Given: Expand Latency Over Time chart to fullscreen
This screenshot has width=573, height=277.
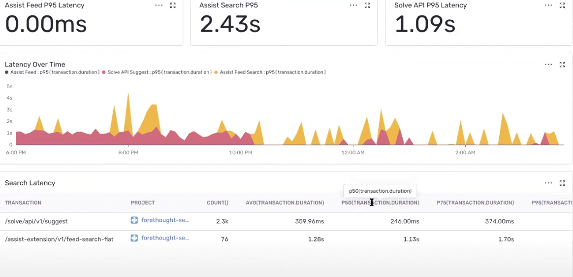Looking at the screenshot, I should 562,65.
